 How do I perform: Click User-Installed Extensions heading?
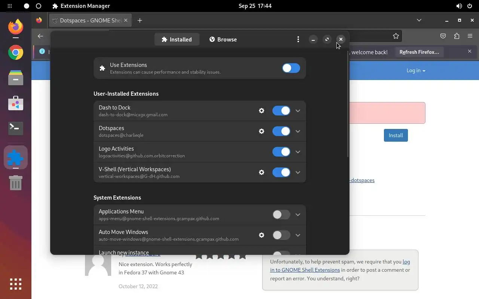(126, 93)
